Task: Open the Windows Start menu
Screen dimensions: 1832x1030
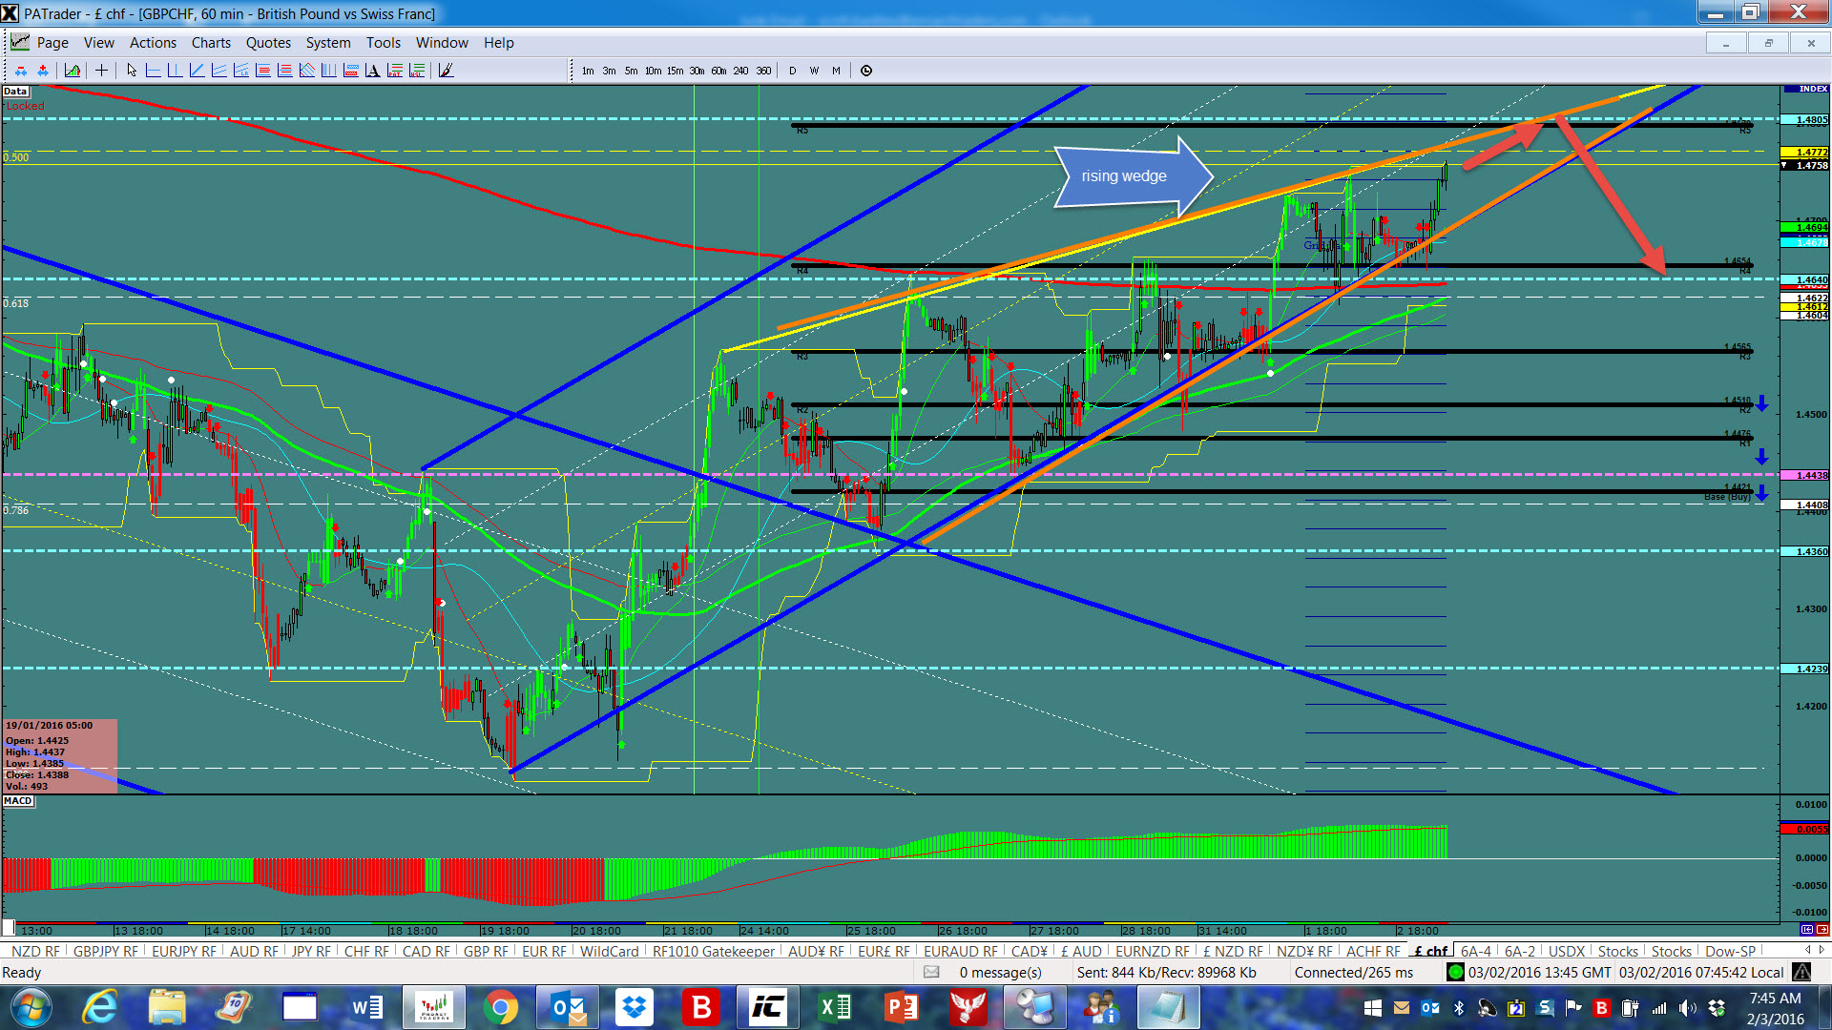Action: click(x=31, y=1007)
